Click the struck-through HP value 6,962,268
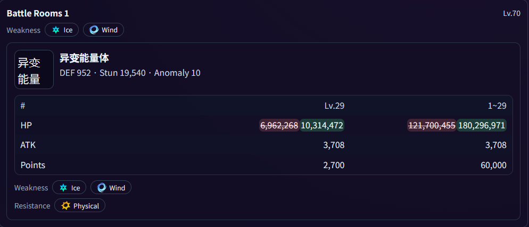Screen dimensions: 529x227 [279, 126]
